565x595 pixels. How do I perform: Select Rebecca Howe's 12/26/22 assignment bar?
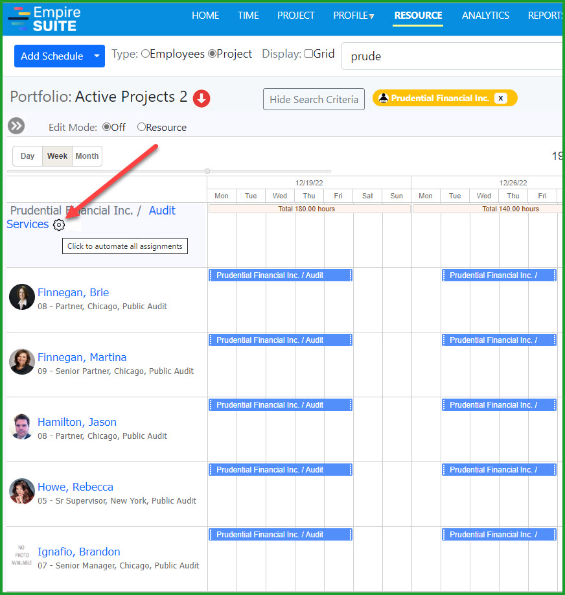point(500,470)
